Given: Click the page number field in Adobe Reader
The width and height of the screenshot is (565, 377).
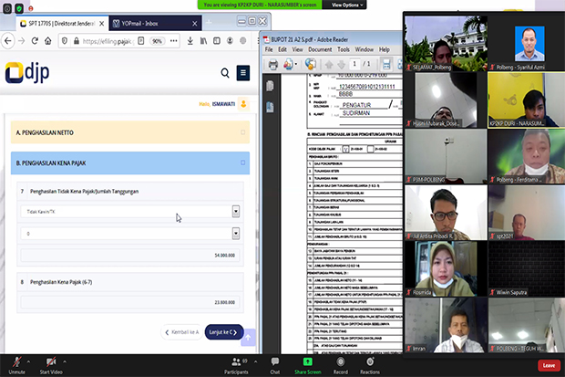Looking at the screenshot, I should tap(354, 64).
